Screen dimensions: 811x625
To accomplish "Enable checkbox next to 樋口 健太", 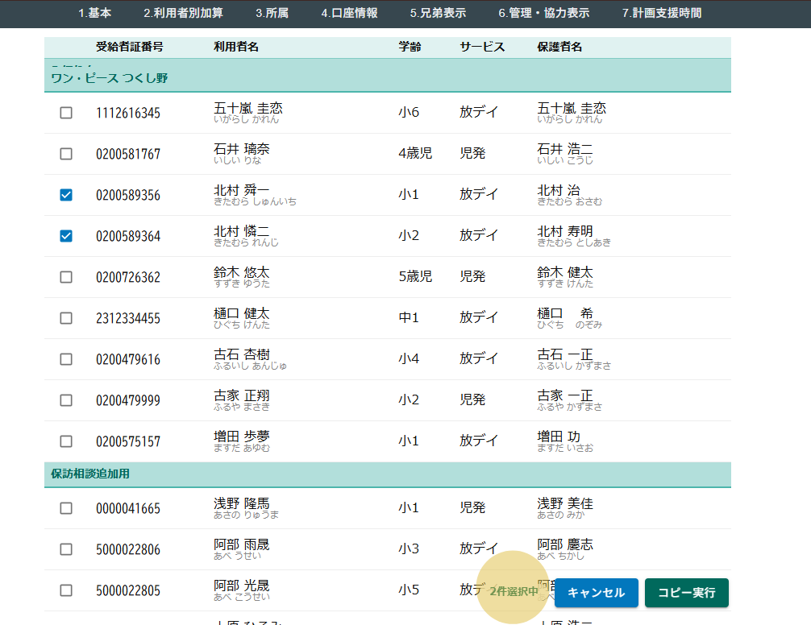I will (x=66, y=318).
